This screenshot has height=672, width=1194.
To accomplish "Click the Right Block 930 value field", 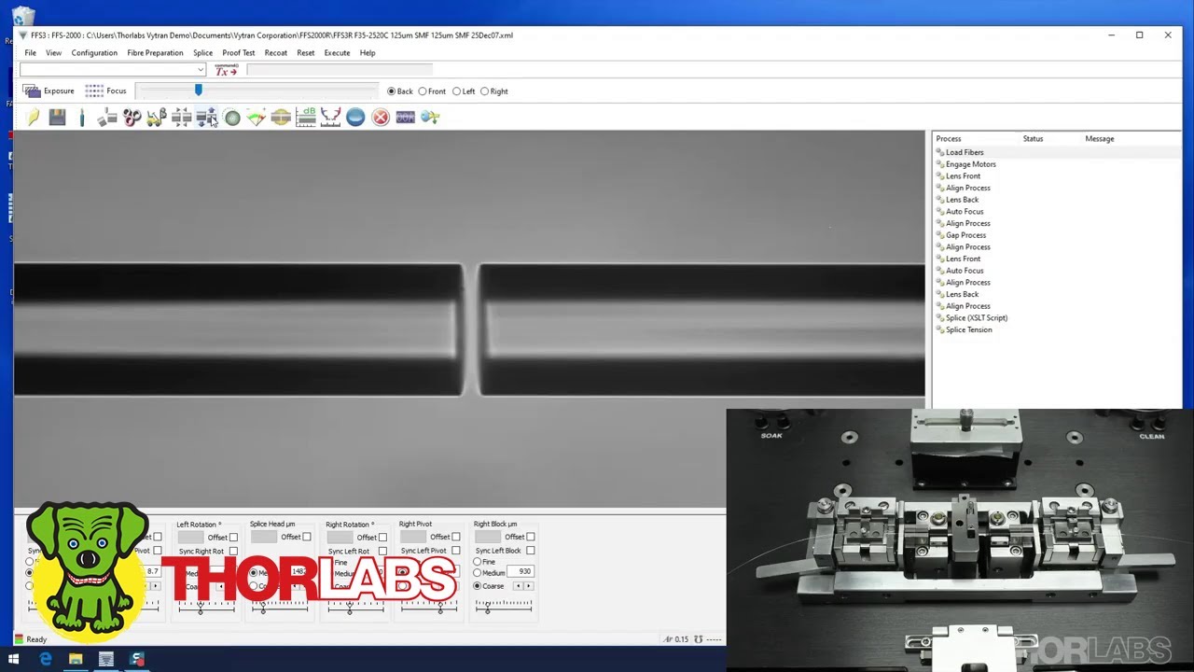I will click(x=521, y=571).
